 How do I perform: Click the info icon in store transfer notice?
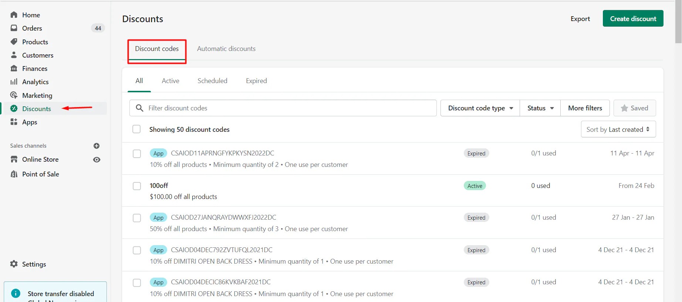click(x=16, y=293)
